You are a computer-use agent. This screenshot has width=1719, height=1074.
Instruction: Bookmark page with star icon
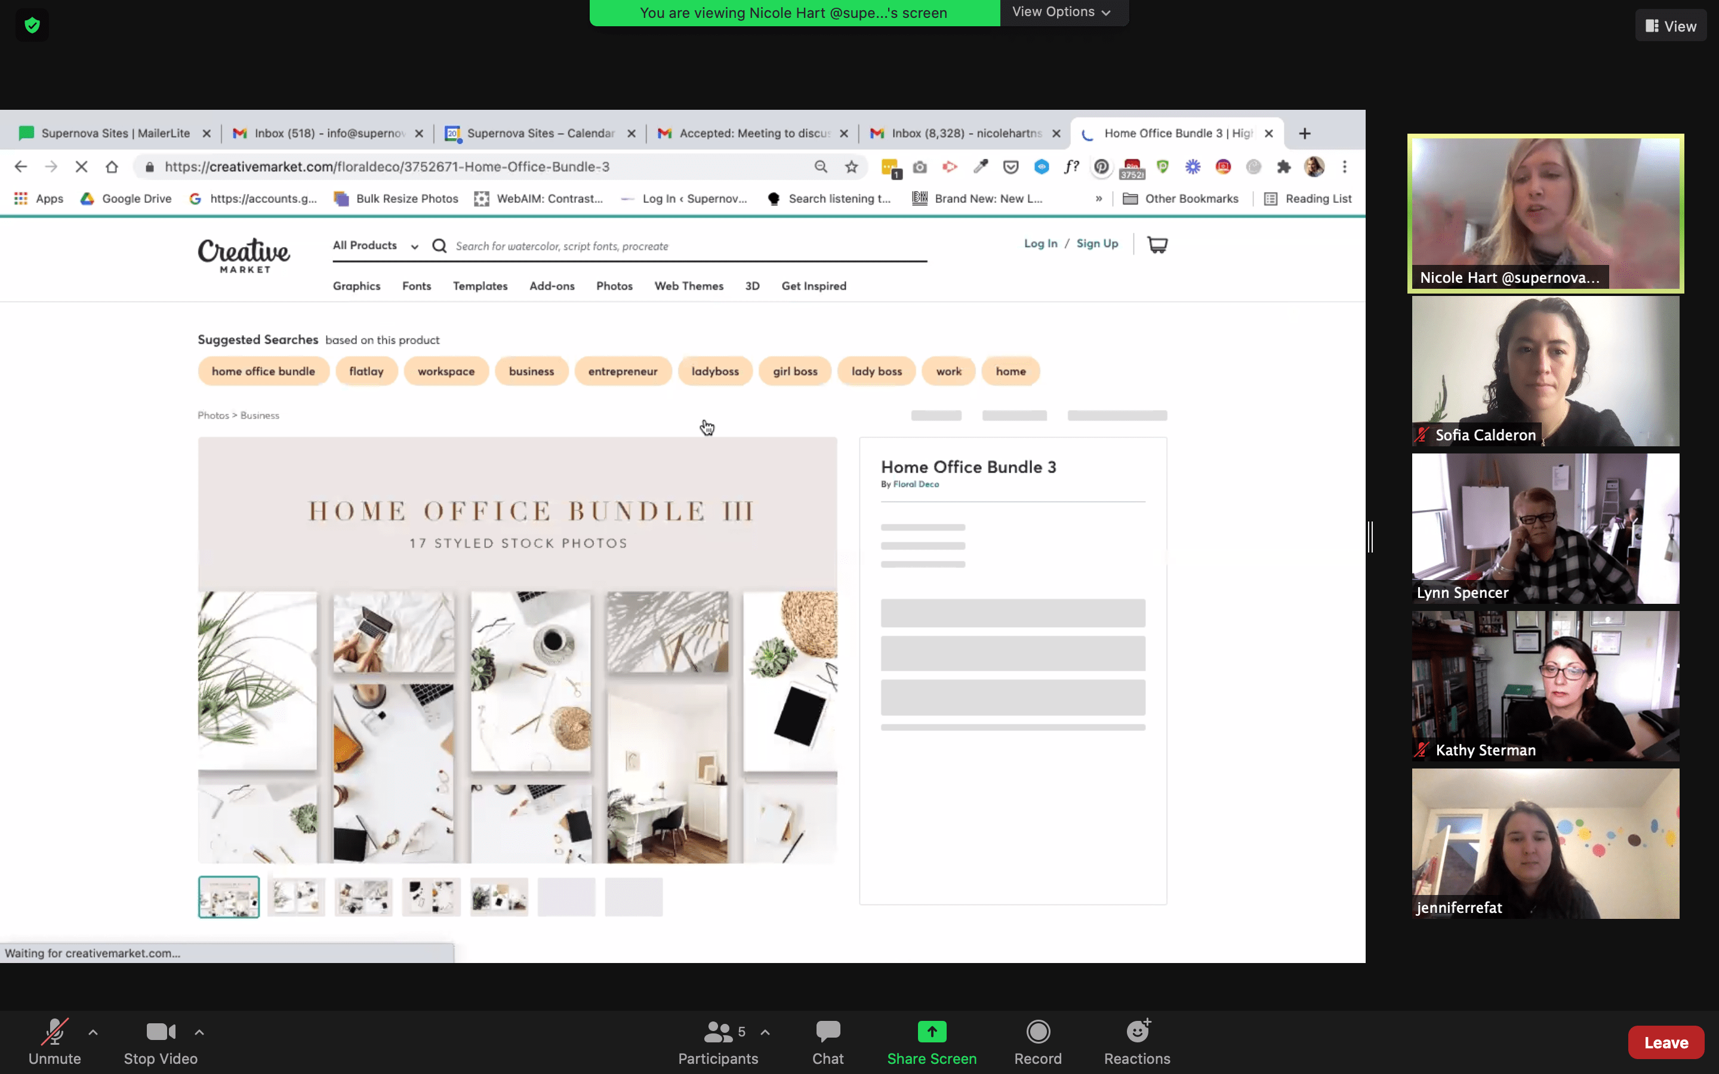[851, 167]
